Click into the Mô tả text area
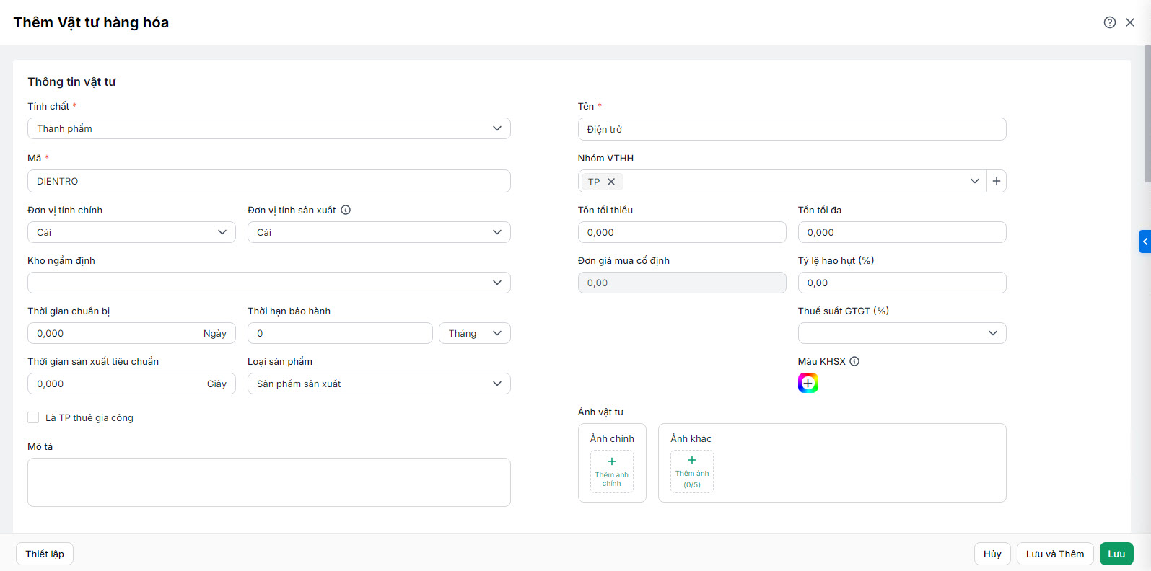Image resolution: width=1151 pixels, height=571 pixels. pyautogui.click(x=269, y=482)
